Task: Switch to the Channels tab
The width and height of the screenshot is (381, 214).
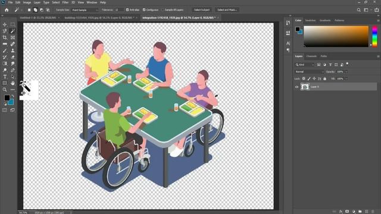Action: [311, 56]
